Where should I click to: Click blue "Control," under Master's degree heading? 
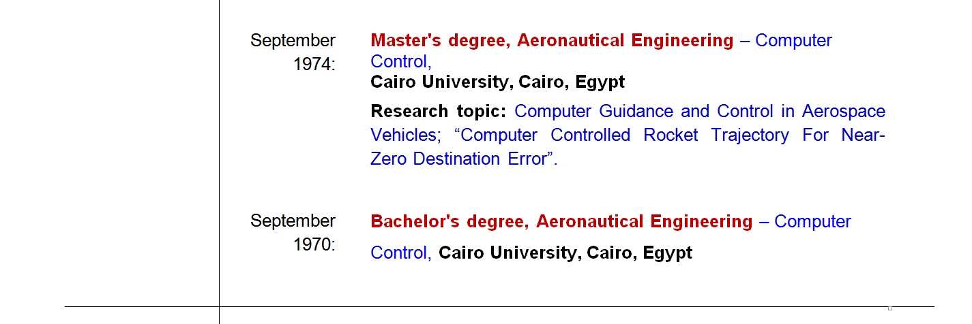coord(400,62)
